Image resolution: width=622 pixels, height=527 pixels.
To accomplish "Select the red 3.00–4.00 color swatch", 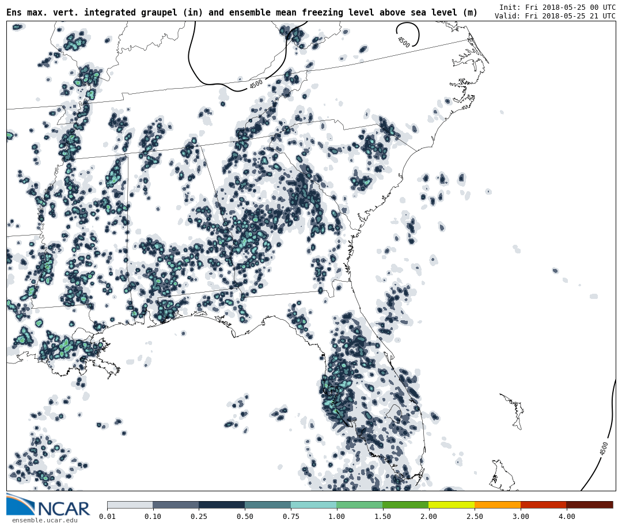I will click(543, 505).
